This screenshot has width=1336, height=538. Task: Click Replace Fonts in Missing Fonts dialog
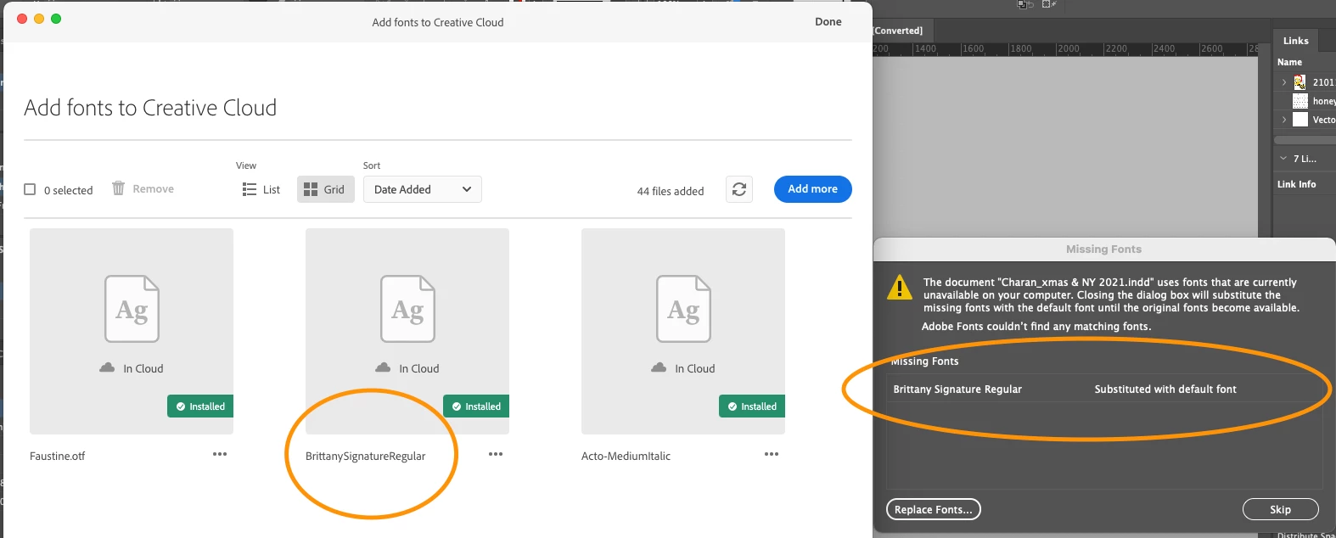(934, 509)
